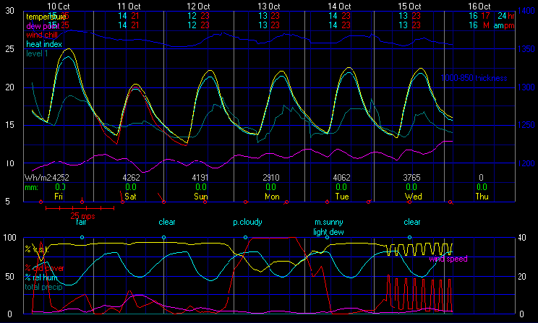Click the 'heat index' legend label
The image size is (538, 323).
43,43
